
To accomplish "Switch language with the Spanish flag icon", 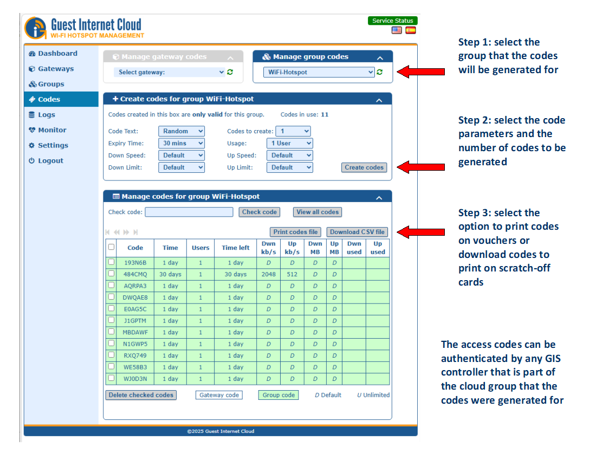I will 411,30.
